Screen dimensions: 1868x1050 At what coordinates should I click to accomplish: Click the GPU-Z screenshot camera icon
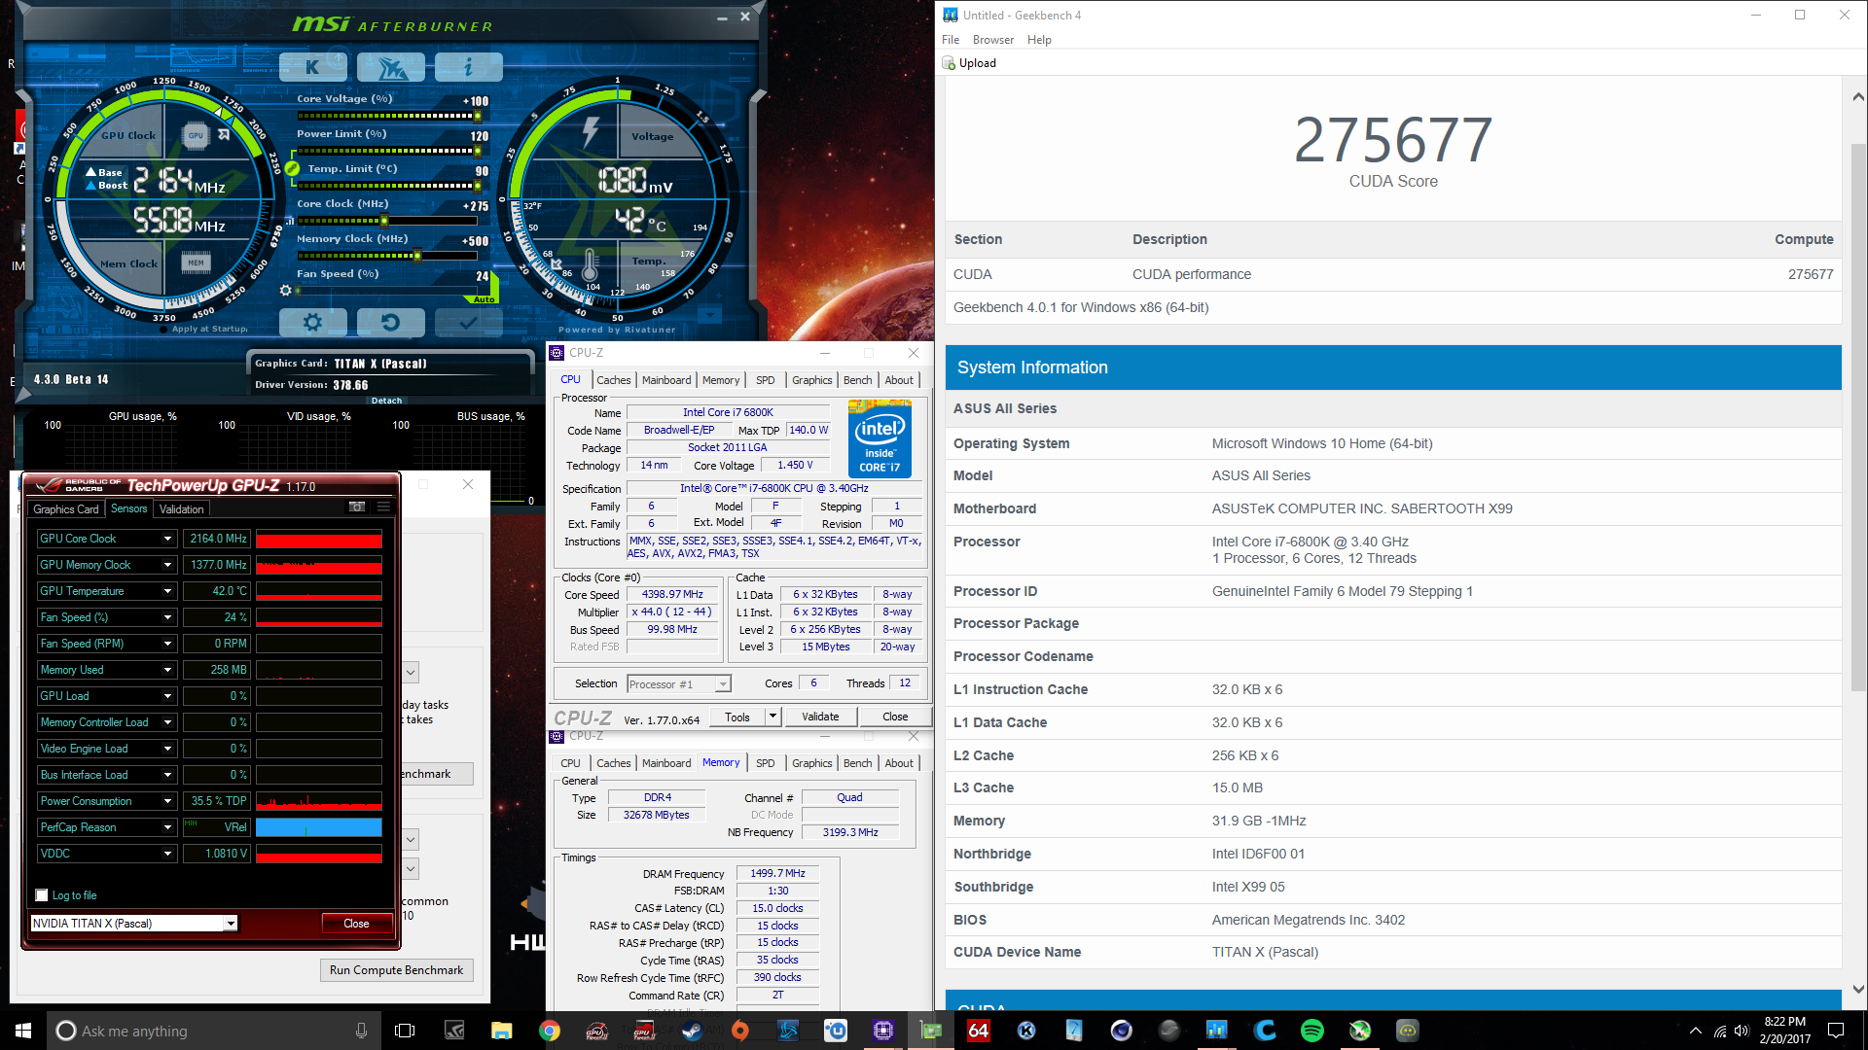357,507
